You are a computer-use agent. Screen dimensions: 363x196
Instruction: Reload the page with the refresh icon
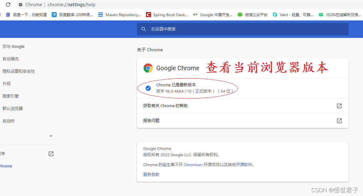click(x=8, y=5)
